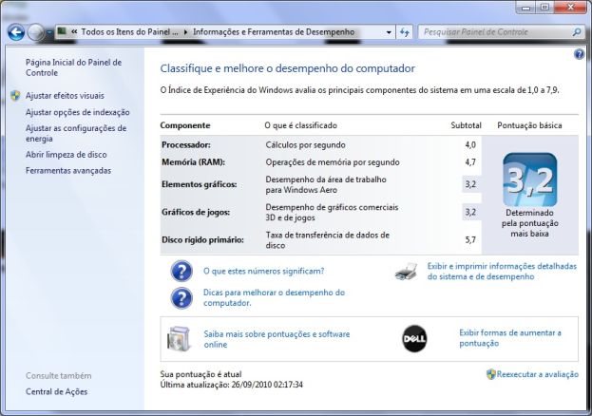Open the address bar history dropdown arrow

(389, 32)
